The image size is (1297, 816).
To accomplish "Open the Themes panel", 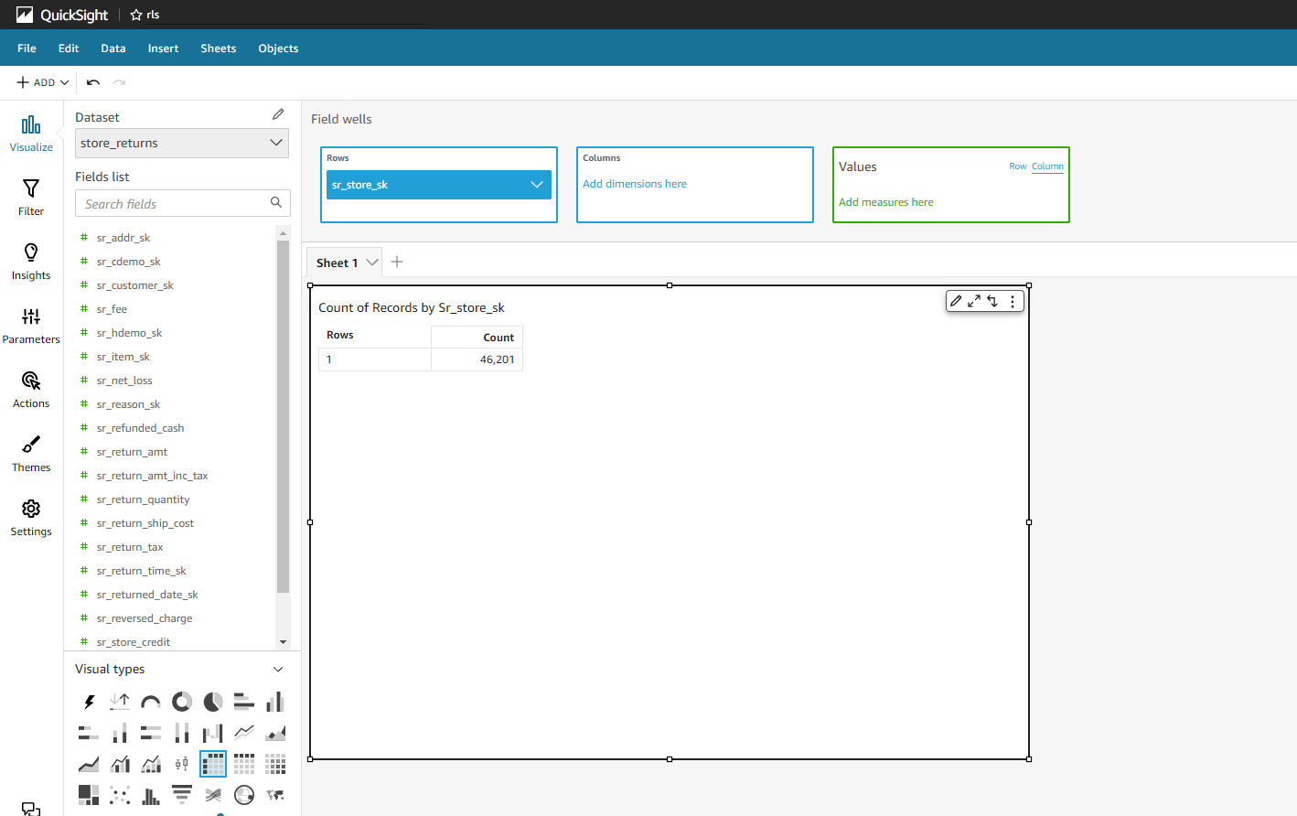I will point(31,454).
